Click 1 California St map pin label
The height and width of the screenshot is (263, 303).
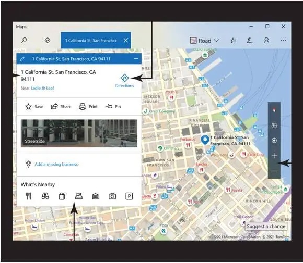(230, 141)
